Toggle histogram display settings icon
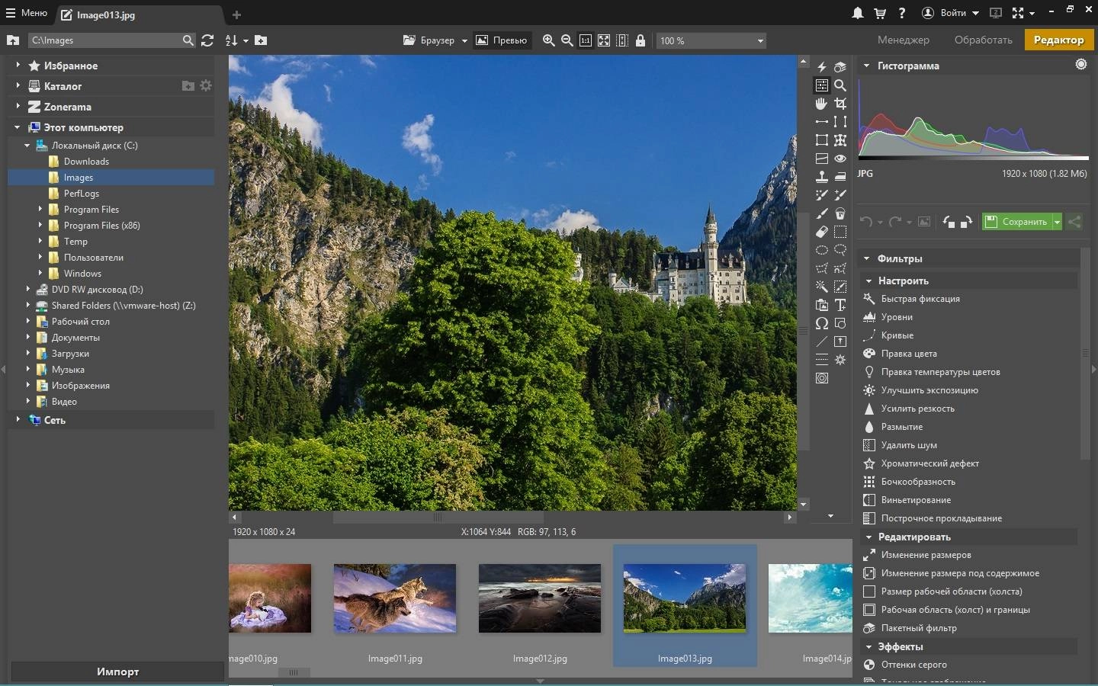 tap(1081, 65)
